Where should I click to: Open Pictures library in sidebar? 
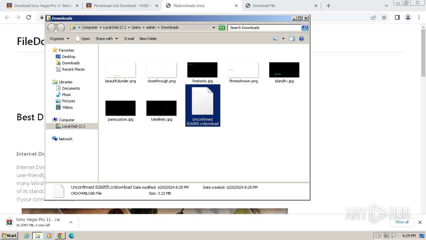click(65, 101)
